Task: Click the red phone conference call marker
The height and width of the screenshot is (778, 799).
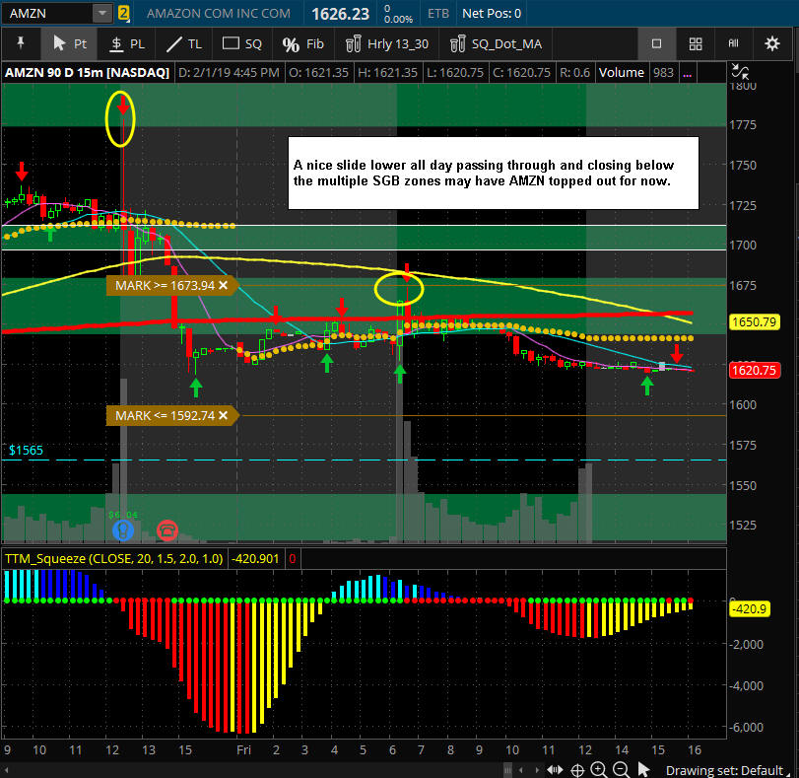Action: pos(167,530)
